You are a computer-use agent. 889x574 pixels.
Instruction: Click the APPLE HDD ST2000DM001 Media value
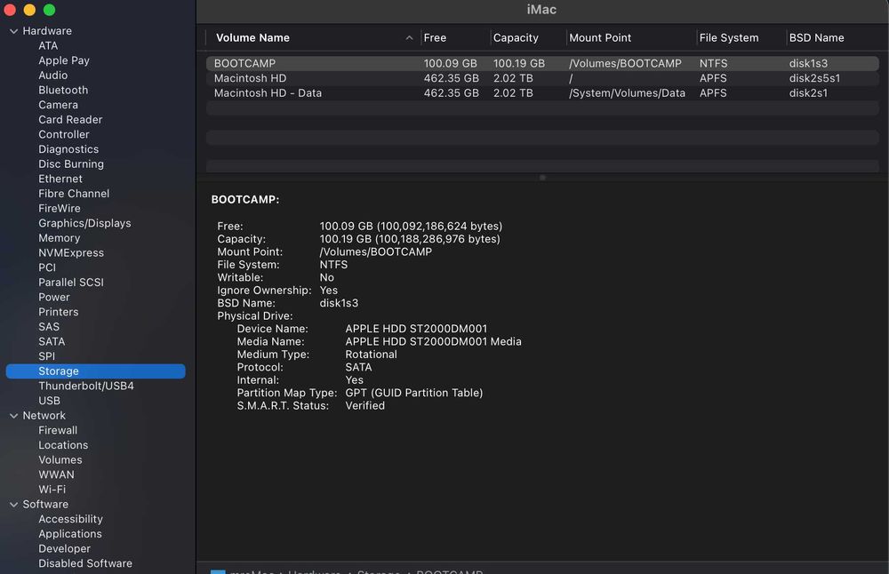pos(433,342)
